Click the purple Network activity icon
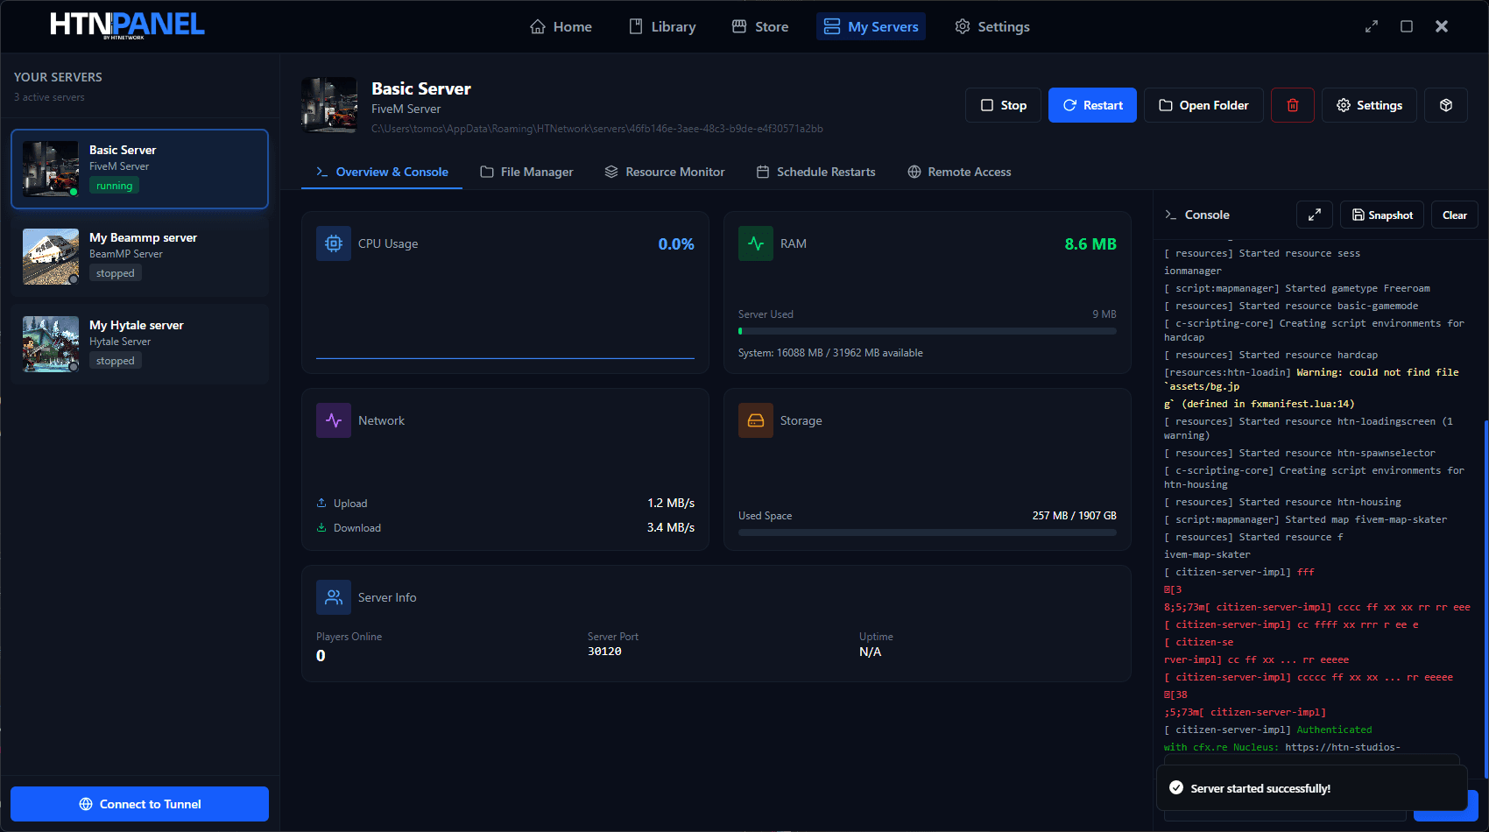 (334, 420)
